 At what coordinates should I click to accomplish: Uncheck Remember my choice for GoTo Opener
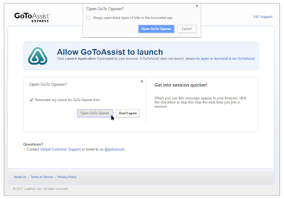[x=32, y=100]
